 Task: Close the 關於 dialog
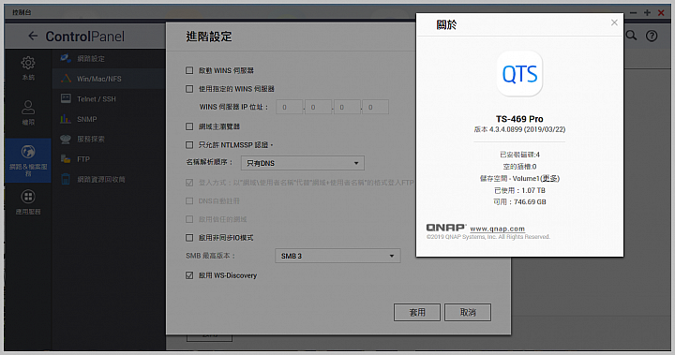click(x=614, y=22)
